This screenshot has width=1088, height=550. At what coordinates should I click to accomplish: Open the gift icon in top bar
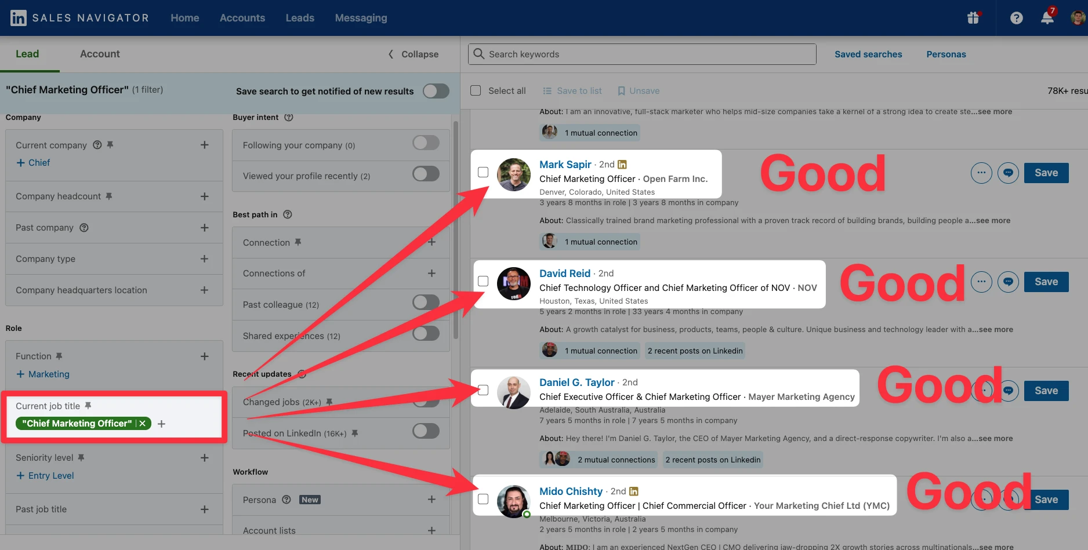(973, 18)
